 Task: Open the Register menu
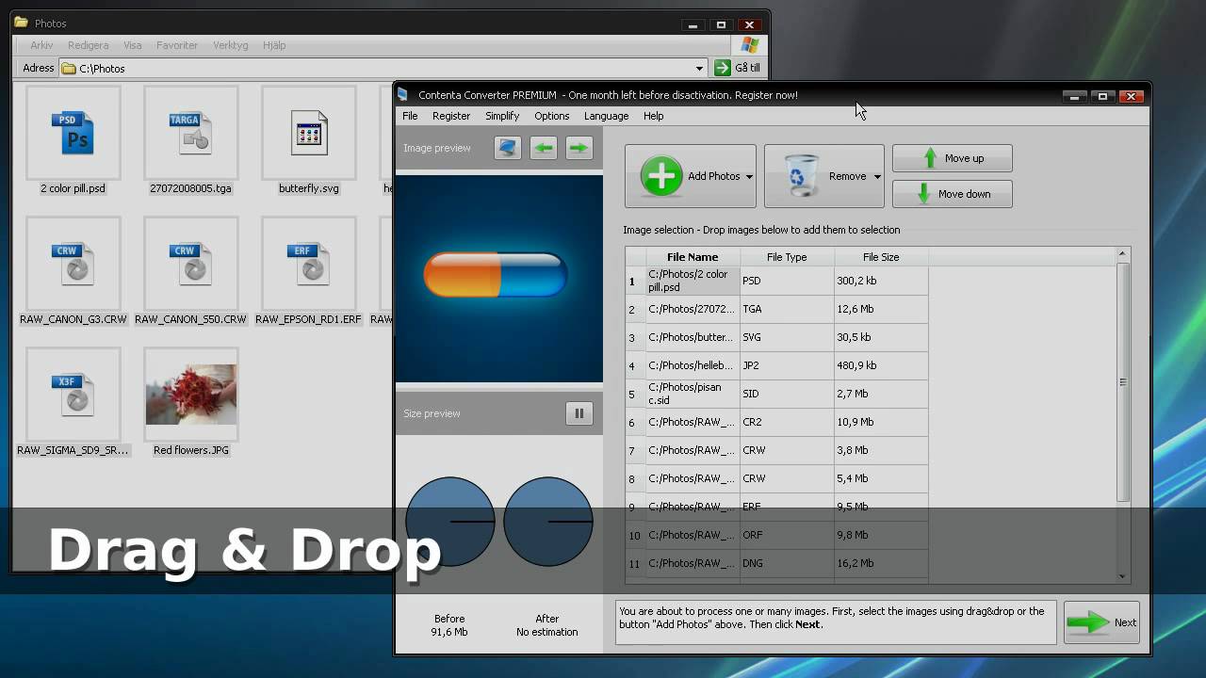click(451, 116)
